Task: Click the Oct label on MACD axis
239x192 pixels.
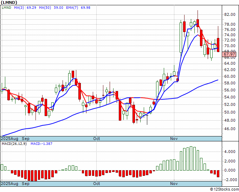Action: (x=97, y=184)
